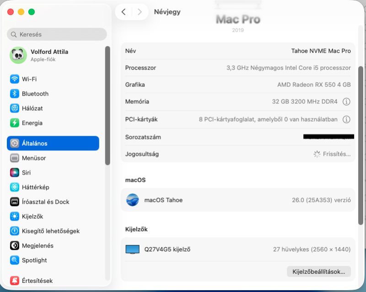Click the Q27V4G5 kijelző name
Image resolution: width=366 pixels, height=292 pixels.
tap(167, 250)
